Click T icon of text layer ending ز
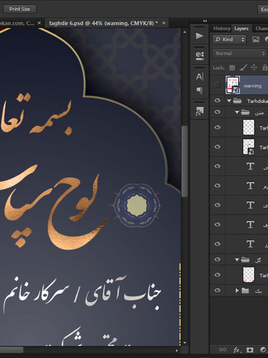This screenshot has height=358, width=268. 251,244
